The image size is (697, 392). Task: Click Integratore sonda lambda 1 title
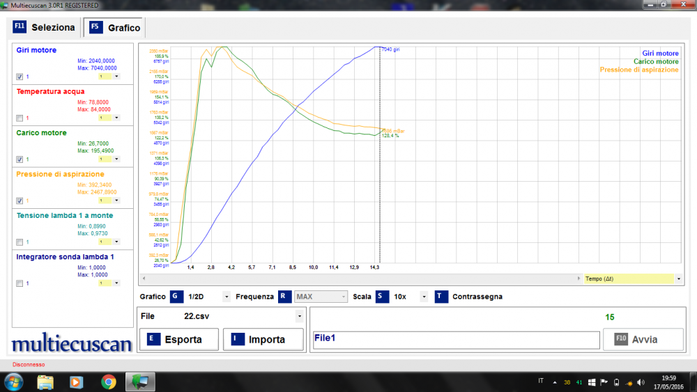coord(65,257)
